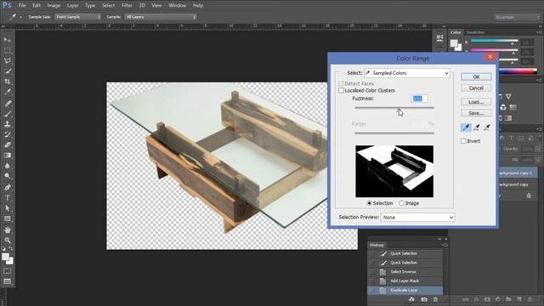Select the Pen tool
Screen dimensions: 544x306
tap(8, 187)
